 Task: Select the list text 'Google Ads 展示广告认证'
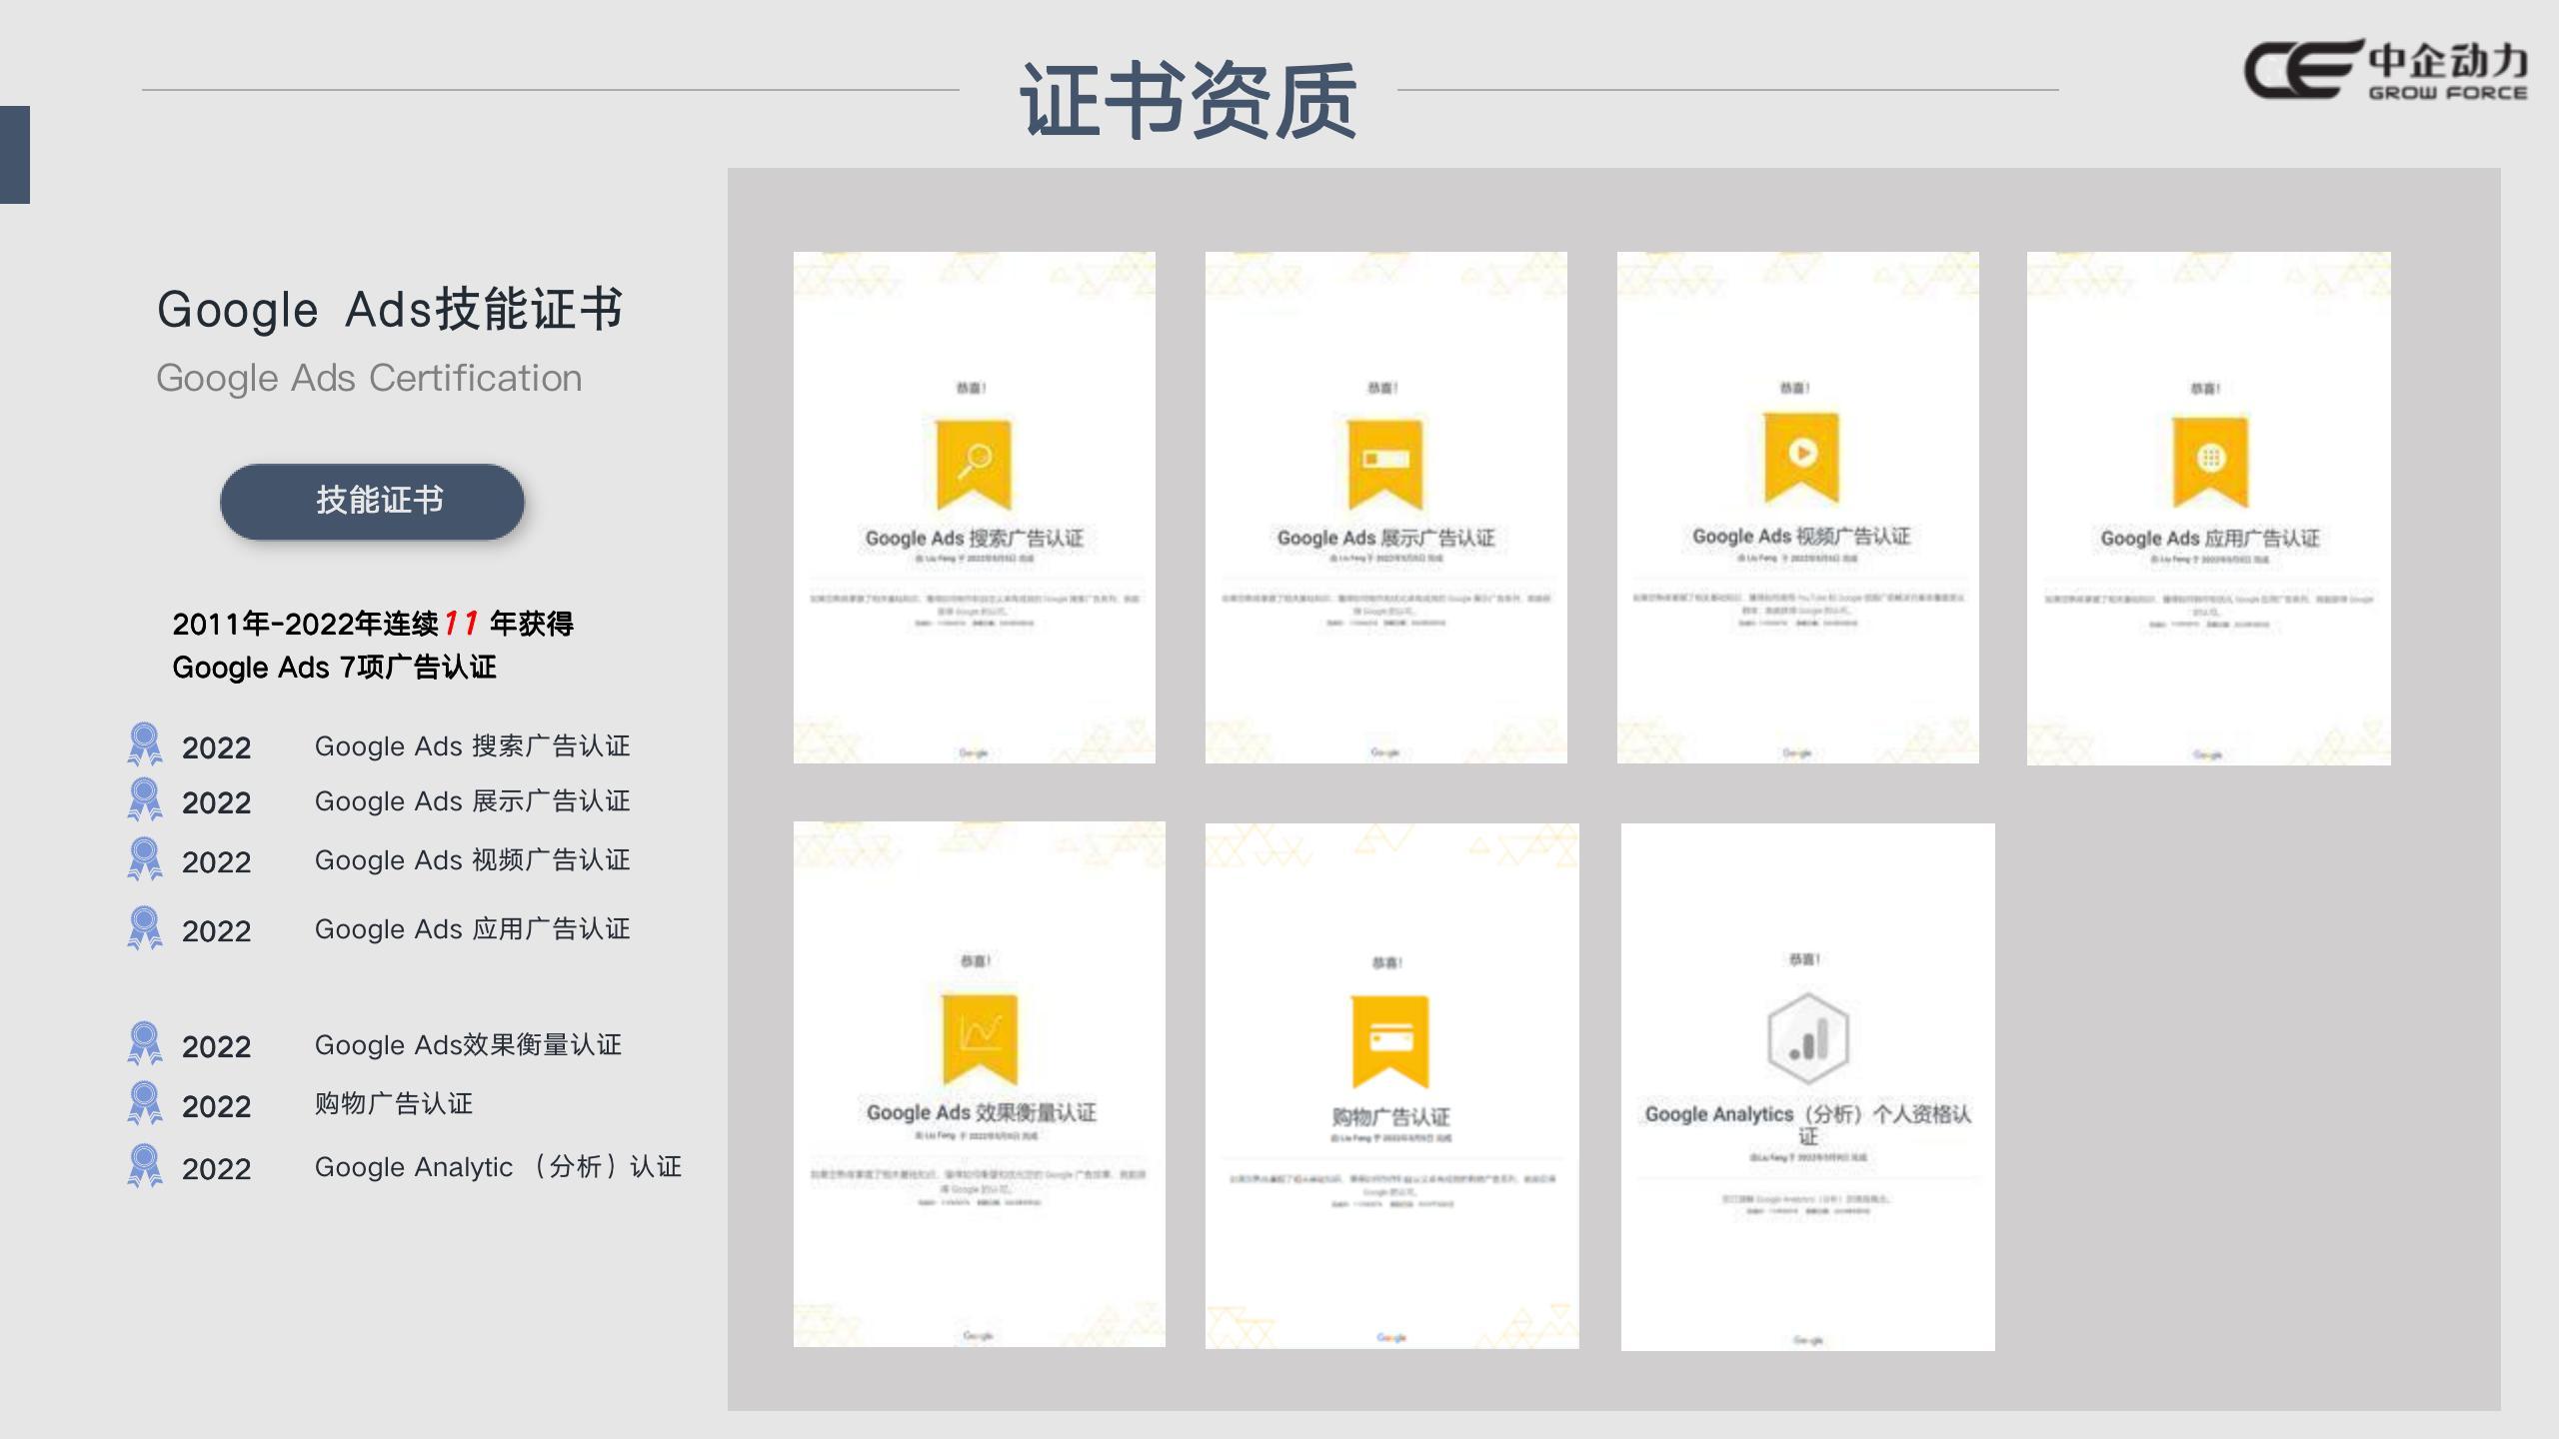pos(472,801)
